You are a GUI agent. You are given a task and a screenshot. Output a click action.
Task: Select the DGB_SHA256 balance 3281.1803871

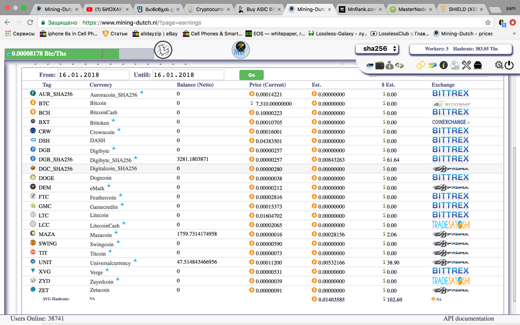192,159
